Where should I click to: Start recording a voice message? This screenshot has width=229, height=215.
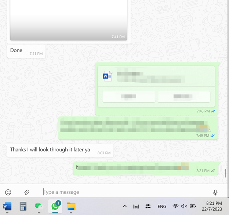click(x=215, y=192)
